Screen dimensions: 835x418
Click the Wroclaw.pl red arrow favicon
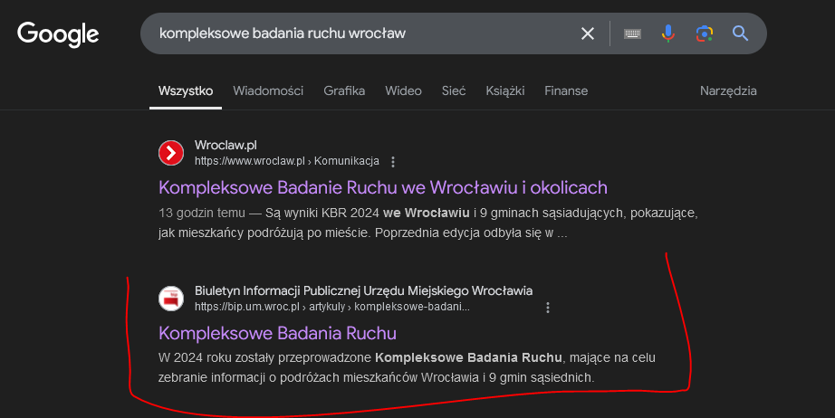coord(171,153)
